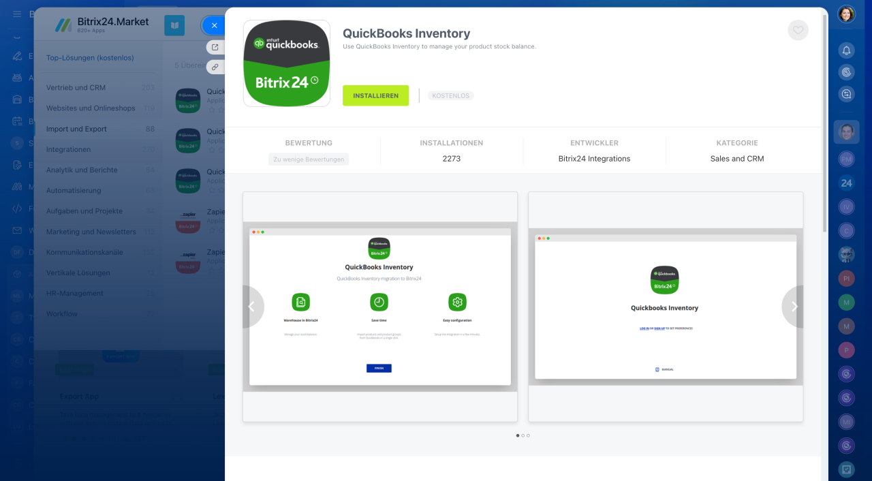Click the KOSTENLOS price tag

click(x=451, y=95)
